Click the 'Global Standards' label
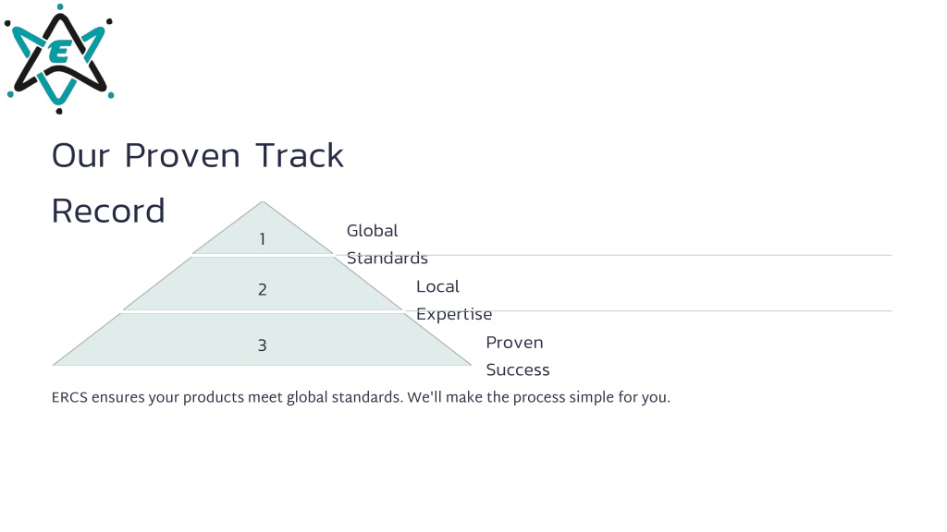This screenshot has height=532, width=947. pos(387,244)
